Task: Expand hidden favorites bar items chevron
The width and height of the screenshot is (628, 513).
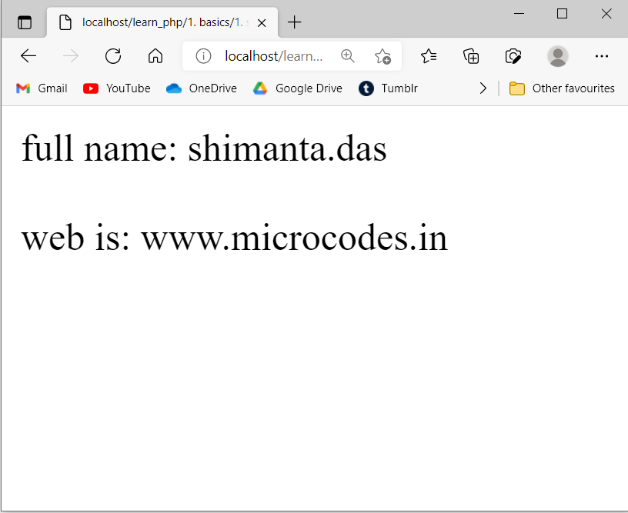Action: pyautogui.click(x=483, y=88)
